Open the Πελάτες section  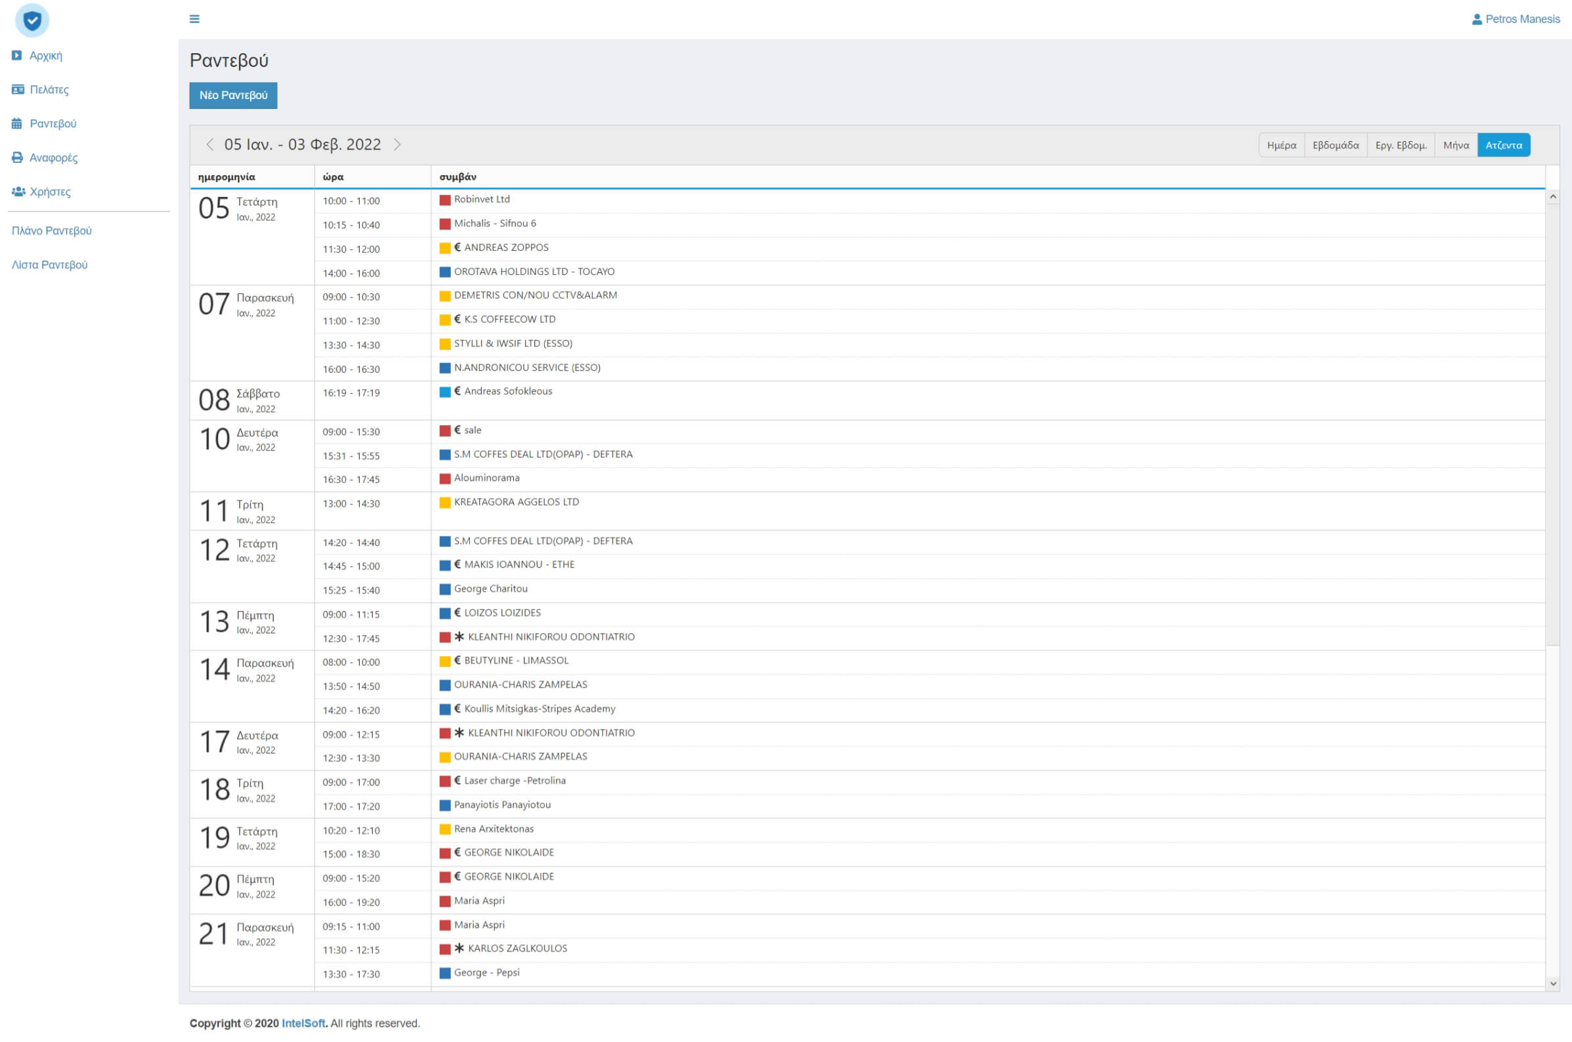point(49,90)
